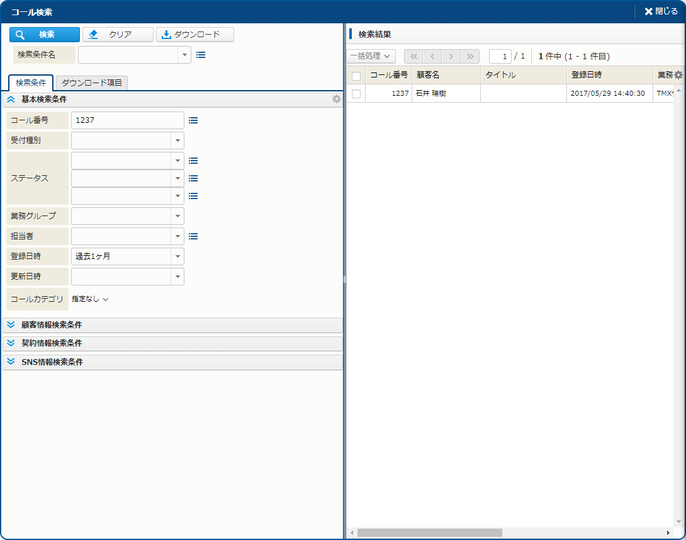Open the 受付種別 dropdown
The height and width of the screenshot is (540, 686).
(177, 141)
